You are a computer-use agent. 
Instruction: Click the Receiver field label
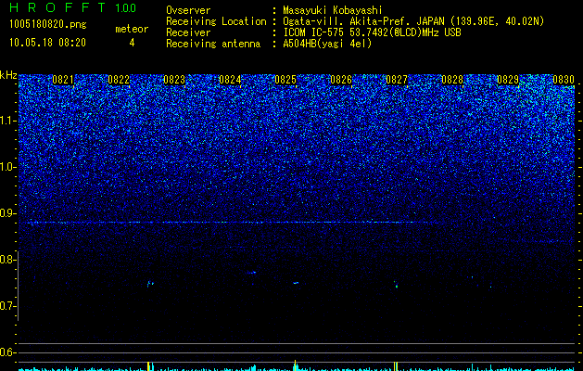[188, 32]
